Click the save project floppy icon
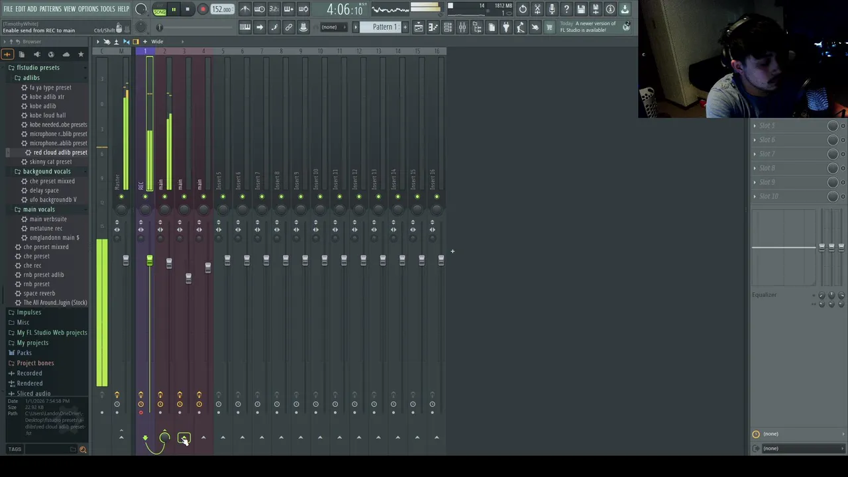The height and width of the screenshot is (477, 848). tap(581, 9)
